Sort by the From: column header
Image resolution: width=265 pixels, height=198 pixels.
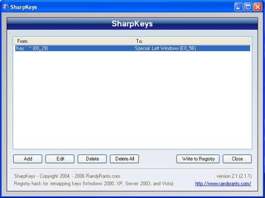coord(73,41)
